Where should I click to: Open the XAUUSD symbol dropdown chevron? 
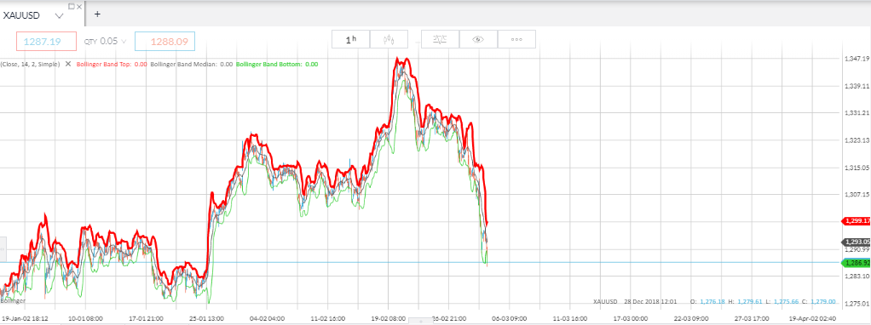click(x=60, y=15)
